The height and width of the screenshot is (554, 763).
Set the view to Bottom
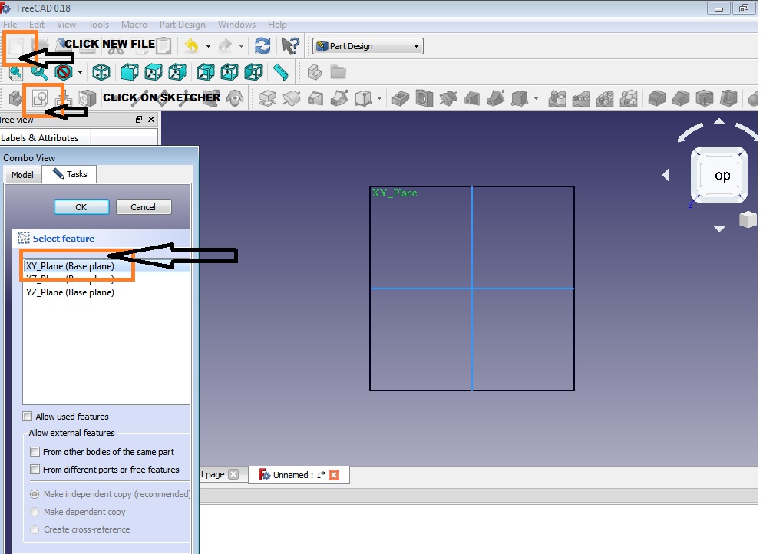[x=230, y=72]
